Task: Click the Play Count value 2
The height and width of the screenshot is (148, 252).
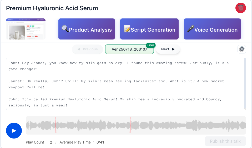Action: coord(51,142)
